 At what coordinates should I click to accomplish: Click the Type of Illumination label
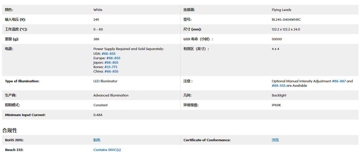coord(22,81)
